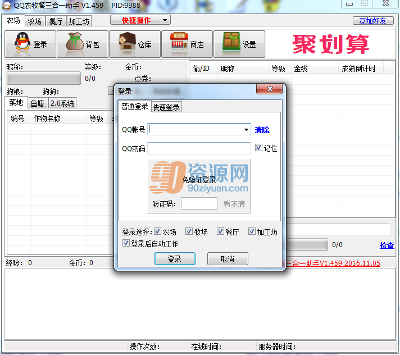Click the 互加好友 link button
The height and width of the screenshot is (355, 400).
tap(373, 21)
